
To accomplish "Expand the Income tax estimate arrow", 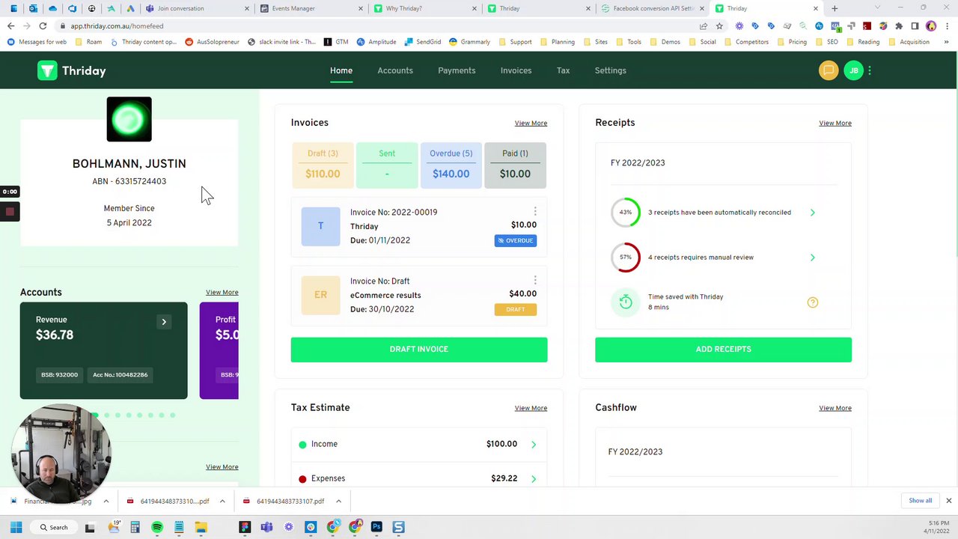I will (x=534, y=445).
